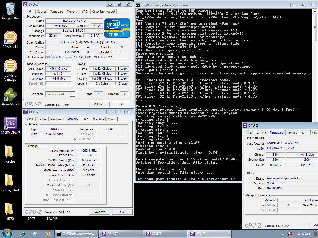Click Validate in Memory CPU-Z window
The height and width of the screenshot is (238, 318).
pos(100,212)
